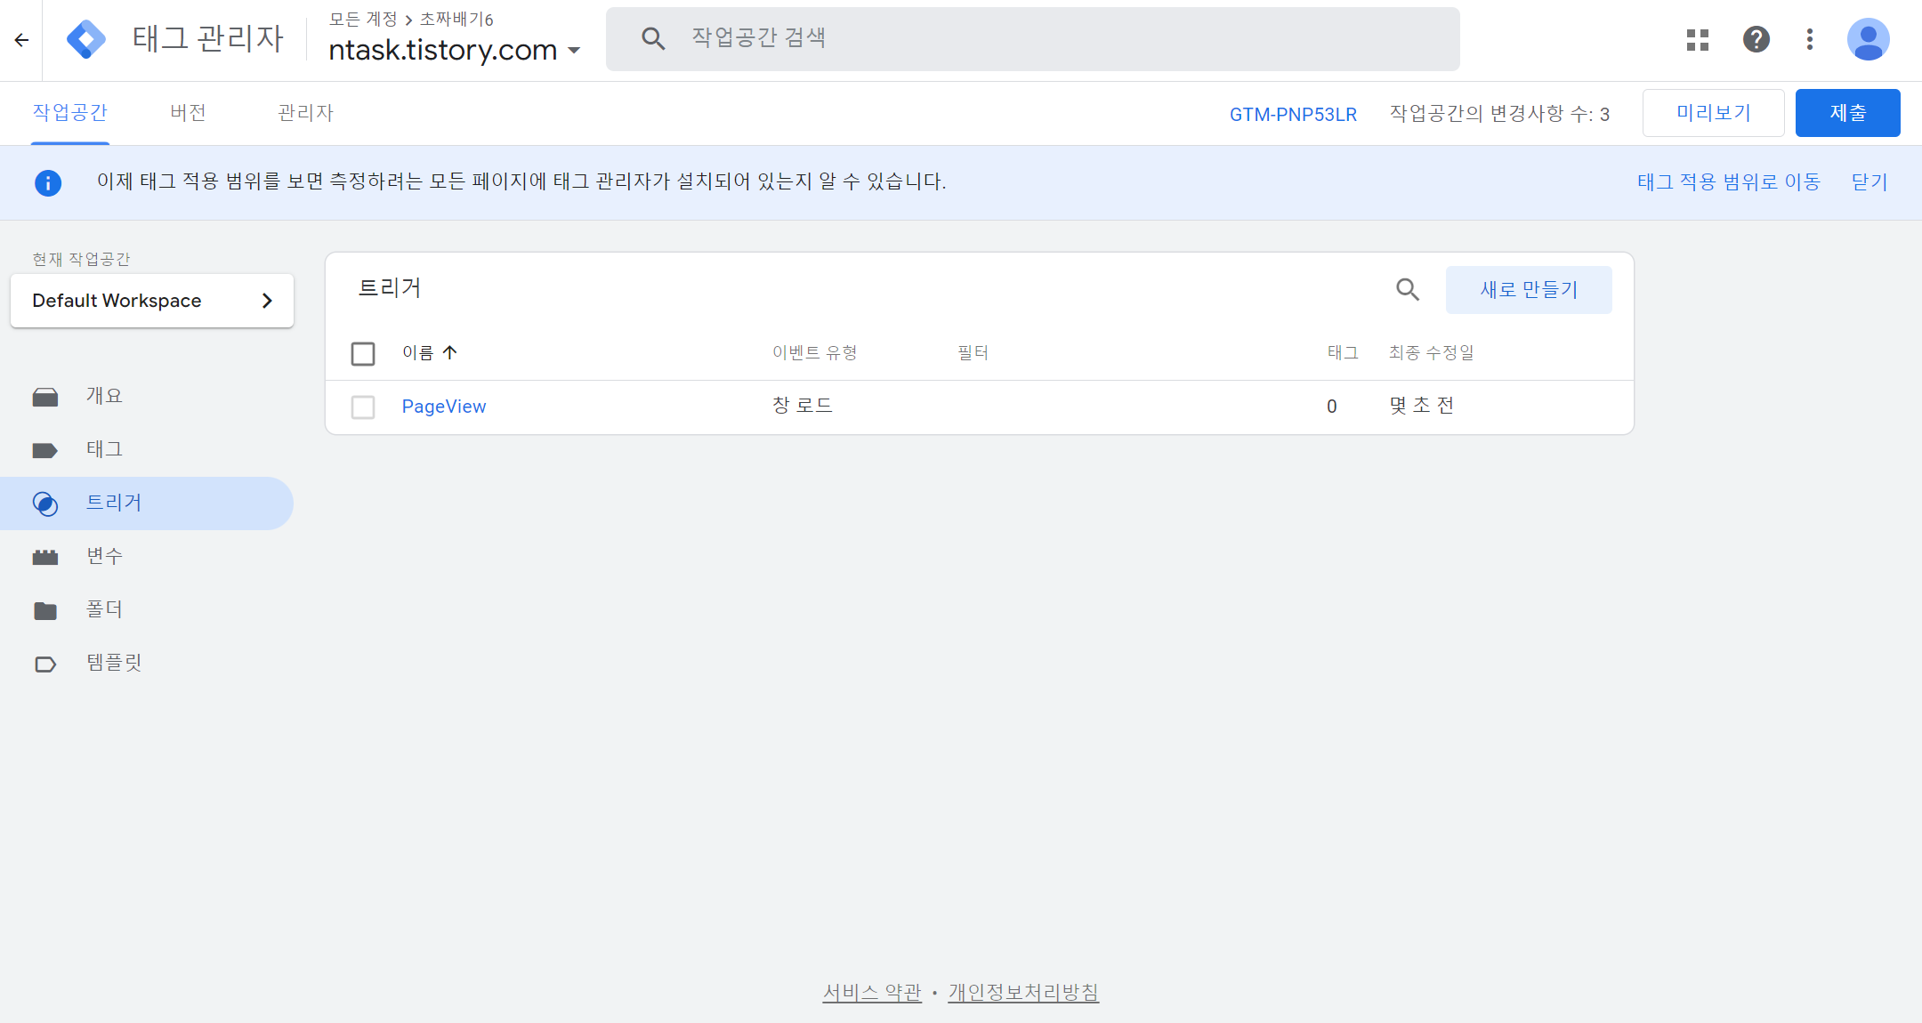Check the PageView row checkbox
This screenshot has width=1922, height=1023.
(363, 407)
